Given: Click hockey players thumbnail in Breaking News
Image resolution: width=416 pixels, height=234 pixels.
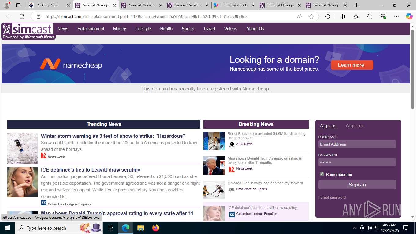Looking at the screenshot, I should tap(214, 190).
